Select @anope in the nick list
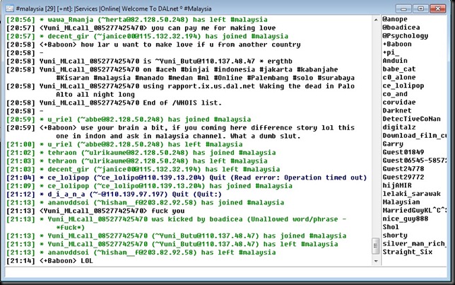This screenshot has width=455, height=285. (x=395, y=19)
